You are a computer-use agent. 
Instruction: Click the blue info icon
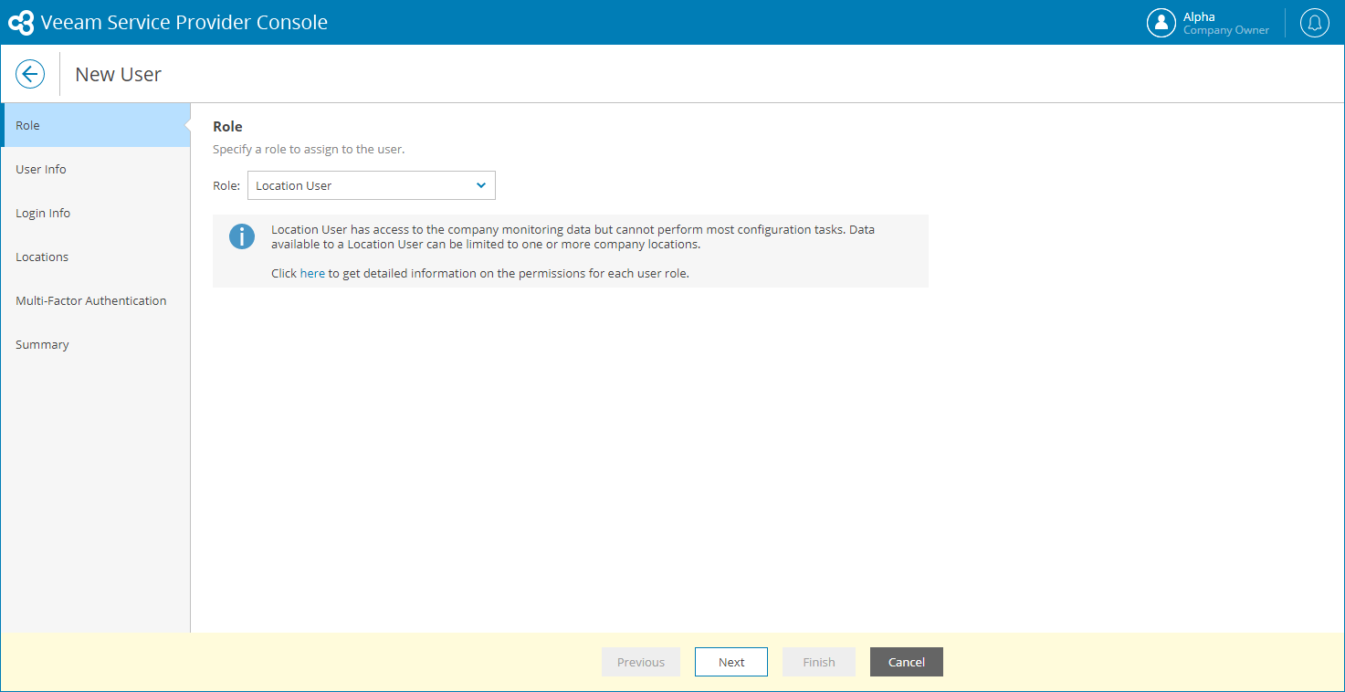pos(242,236)
